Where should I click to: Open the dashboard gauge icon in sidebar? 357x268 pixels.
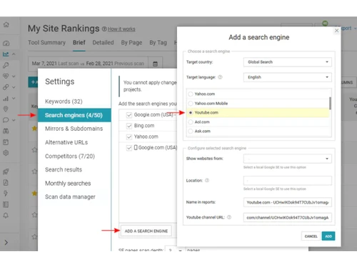tap(6, 43)
